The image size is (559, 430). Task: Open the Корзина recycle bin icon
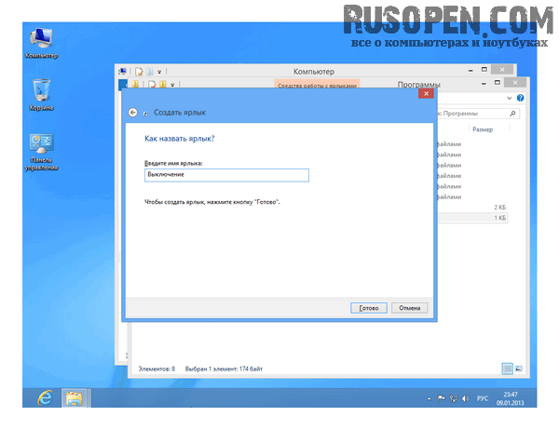tap(41, 94)
